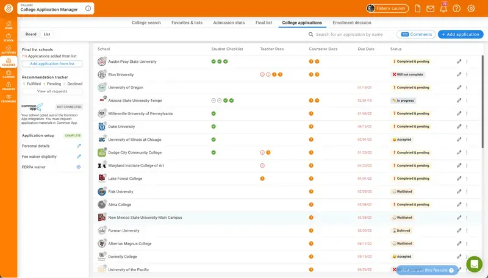Click the Due Date column header
This screenshot has width=488, height=278.
366,49
